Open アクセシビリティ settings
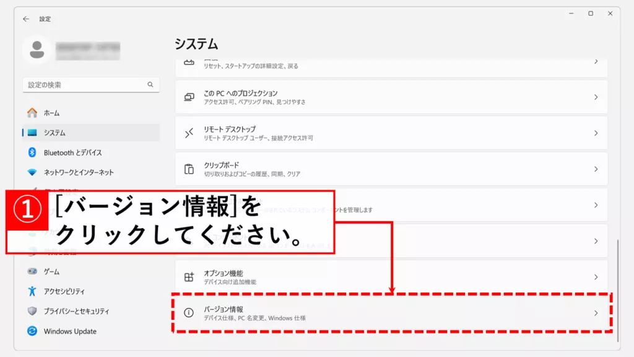 [91, 291]
